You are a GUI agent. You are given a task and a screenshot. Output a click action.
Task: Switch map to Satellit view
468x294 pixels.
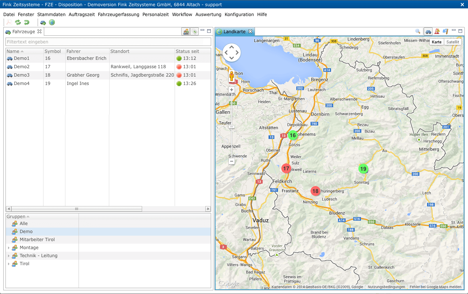pyautogui.click(x=453, y=42)
